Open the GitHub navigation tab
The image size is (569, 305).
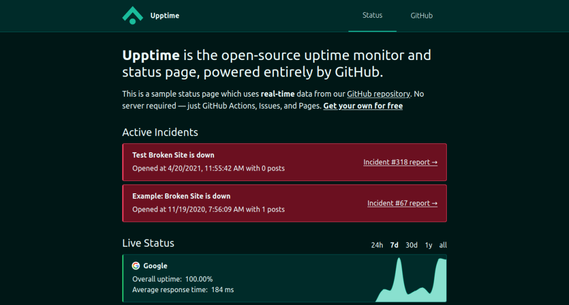click(x=421, y=16)
